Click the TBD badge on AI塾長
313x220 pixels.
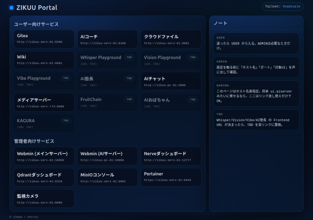point(129,78)
